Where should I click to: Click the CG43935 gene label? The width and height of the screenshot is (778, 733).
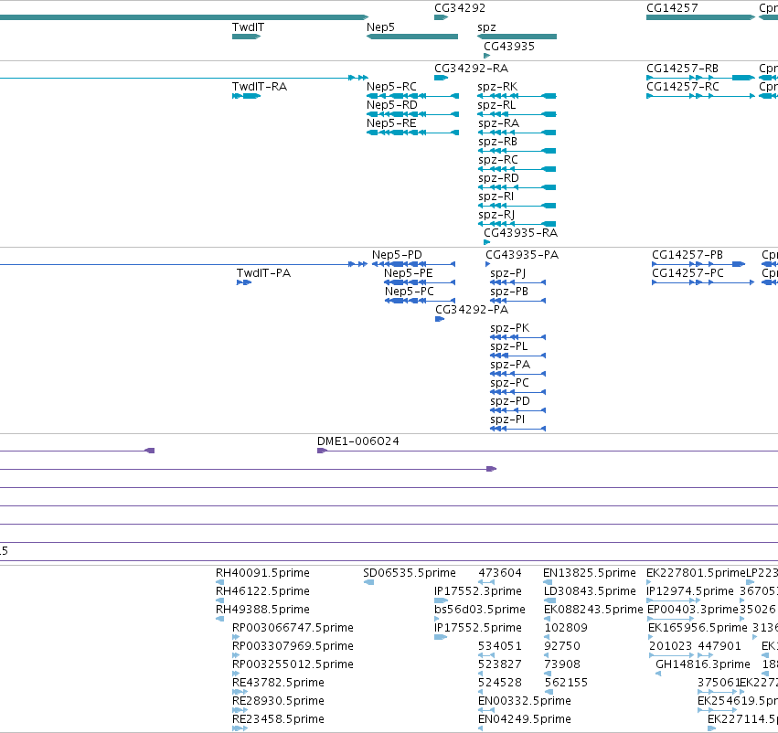tap(509, 47)
